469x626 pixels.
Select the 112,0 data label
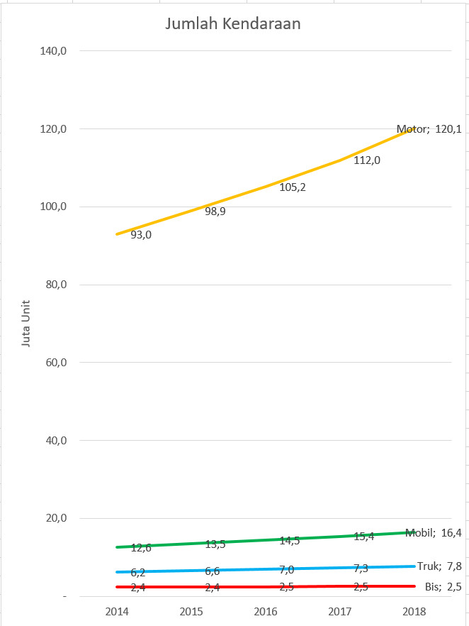367,160
